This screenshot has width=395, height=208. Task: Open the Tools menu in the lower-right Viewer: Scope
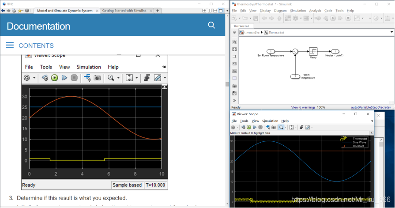(244, 121)
